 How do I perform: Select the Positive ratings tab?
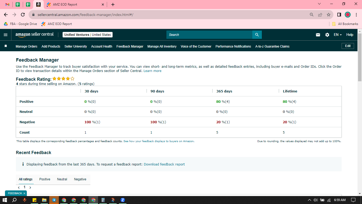pyautogui.click(x=45, y=179)
